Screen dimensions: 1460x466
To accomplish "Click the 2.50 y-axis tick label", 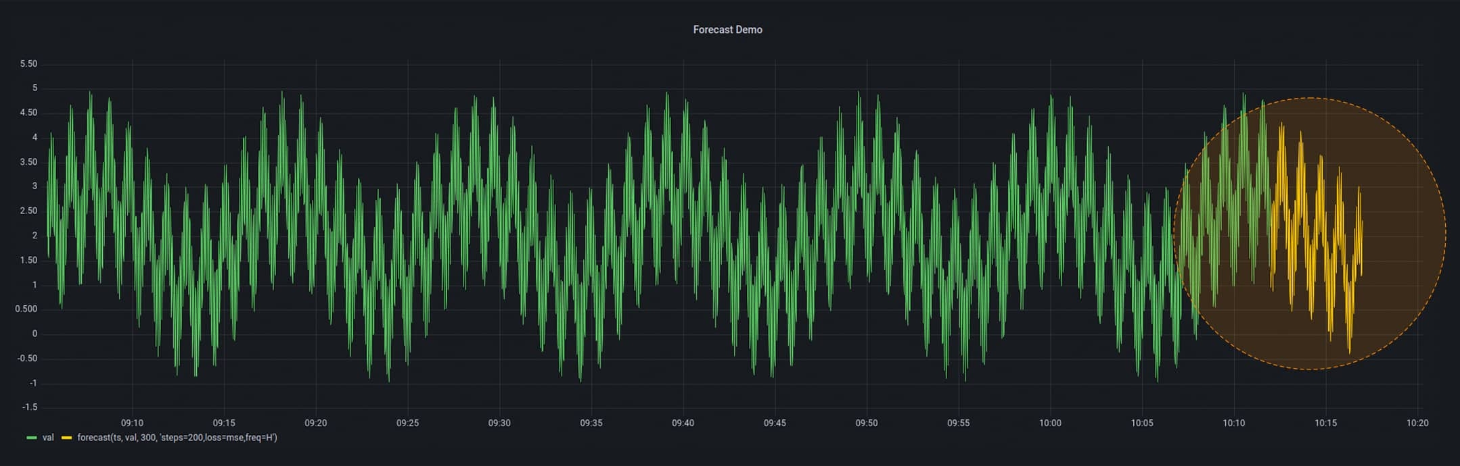I will 28,211.
